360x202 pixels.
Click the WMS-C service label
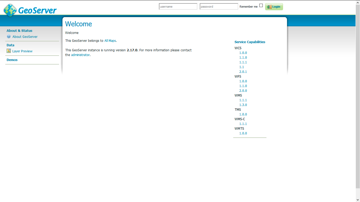point(240,119)
